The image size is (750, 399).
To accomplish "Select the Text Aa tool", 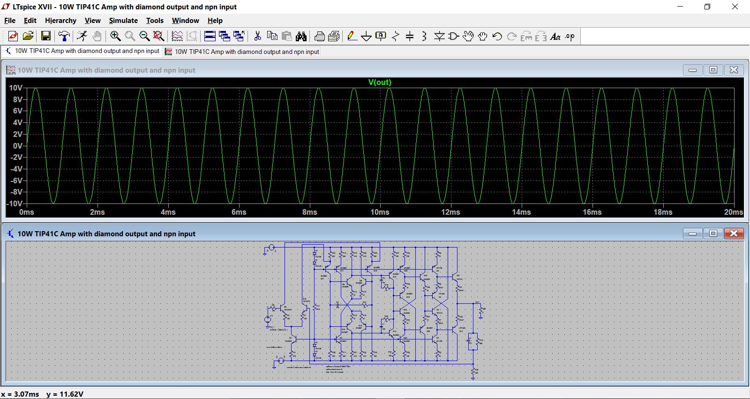I will [555, 36].
